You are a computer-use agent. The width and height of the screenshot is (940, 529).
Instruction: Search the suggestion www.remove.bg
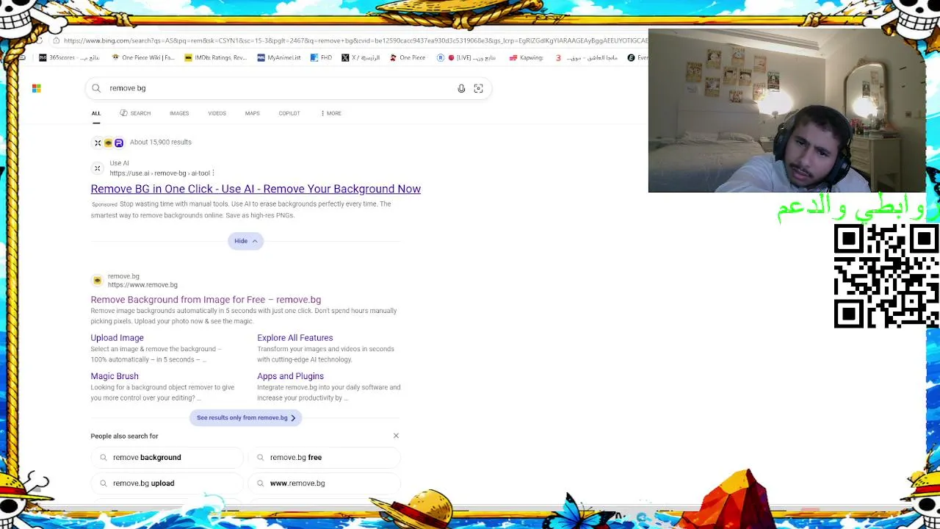tap(324, 483)
